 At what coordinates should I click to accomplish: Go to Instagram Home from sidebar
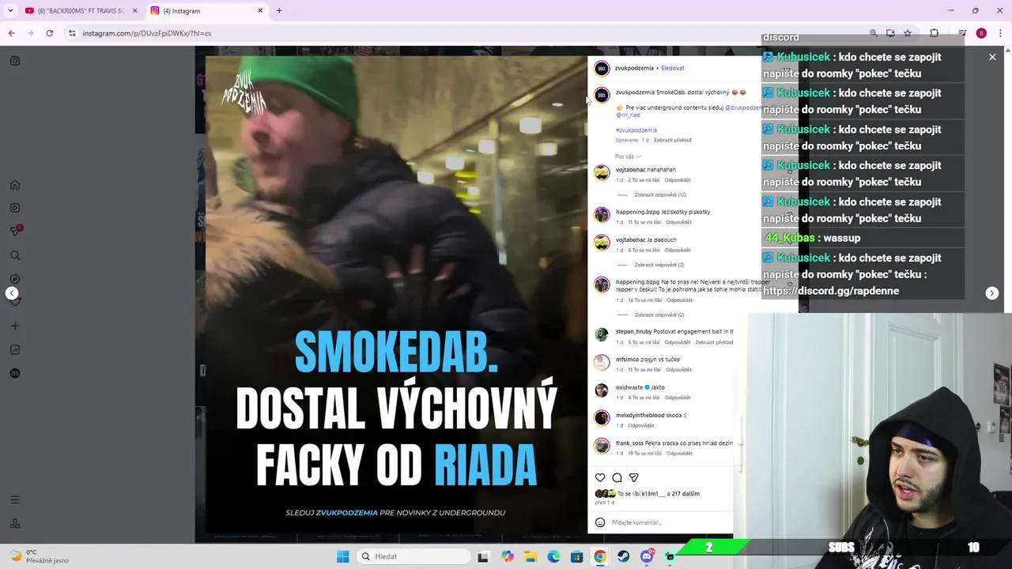click(15, 185)
